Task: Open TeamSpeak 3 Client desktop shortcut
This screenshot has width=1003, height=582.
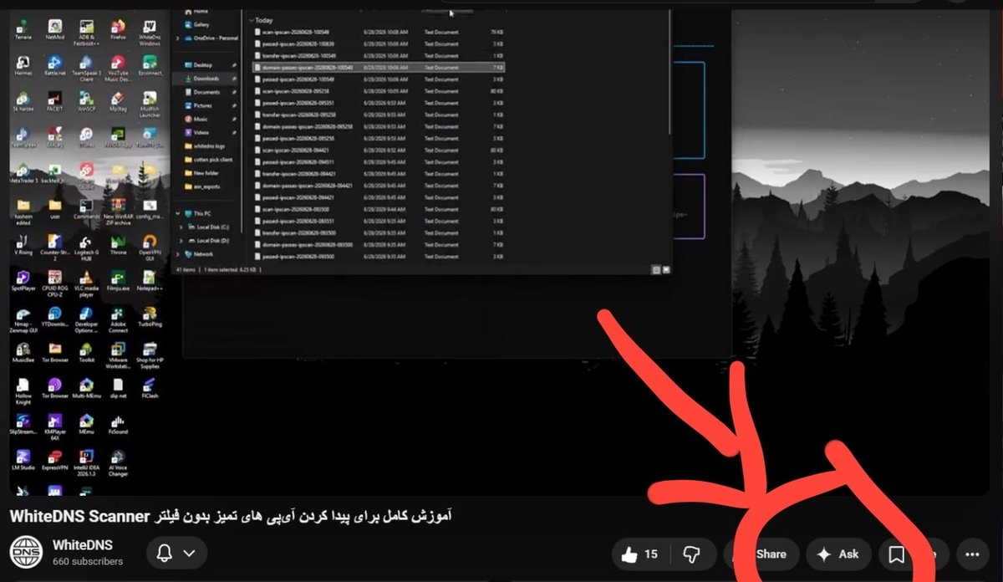Action: (x=87, y=67)
